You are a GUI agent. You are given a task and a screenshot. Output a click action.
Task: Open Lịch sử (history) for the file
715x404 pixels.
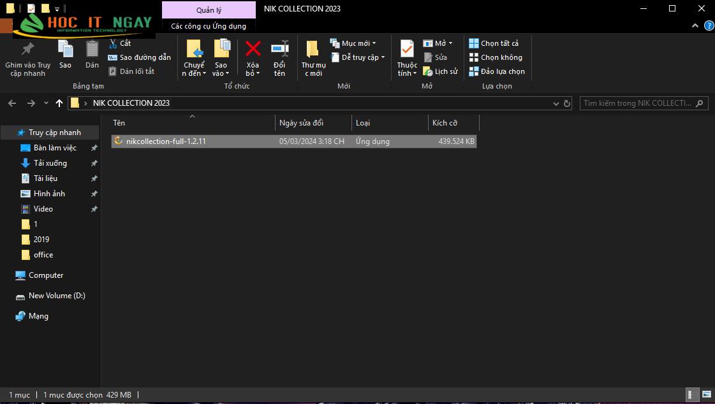(x=440, y=71)
